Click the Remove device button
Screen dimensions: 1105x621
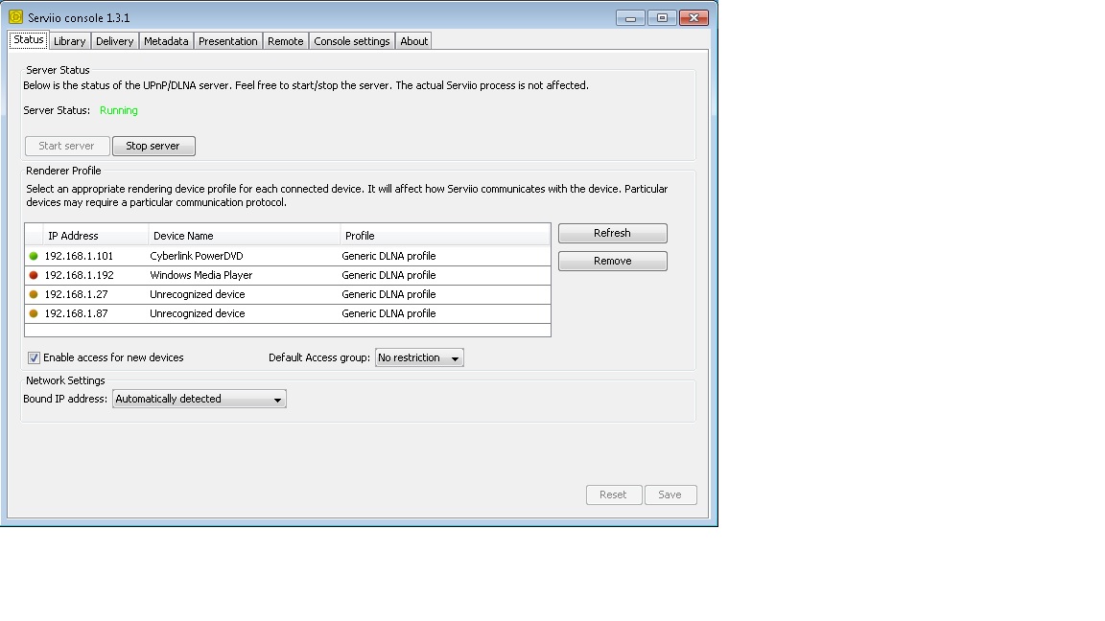coord(612,261)
